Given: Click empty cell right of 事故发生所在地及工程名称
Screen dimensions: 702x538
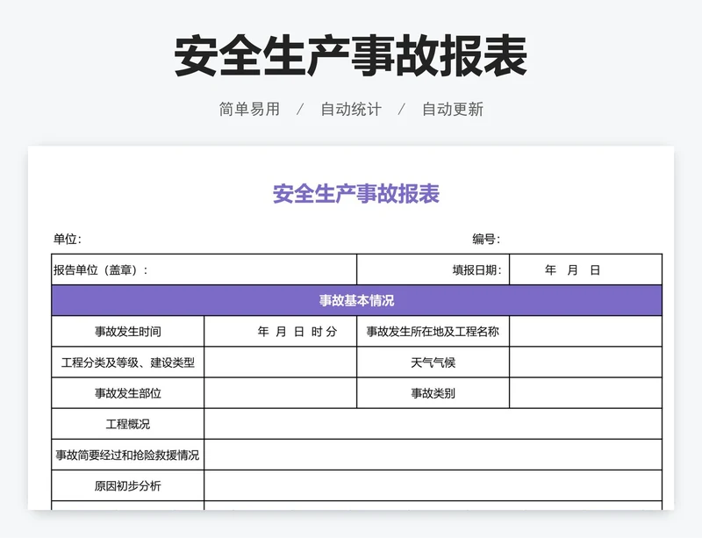Looking at the screenshot, I should [x=585, y=332].
